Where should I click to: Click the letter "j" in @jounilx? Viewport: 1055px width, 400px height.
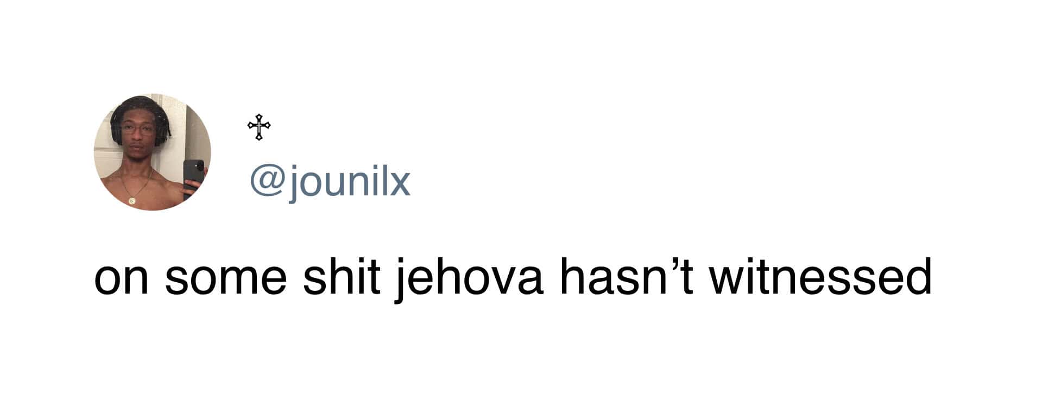click(x=293, y=183)
